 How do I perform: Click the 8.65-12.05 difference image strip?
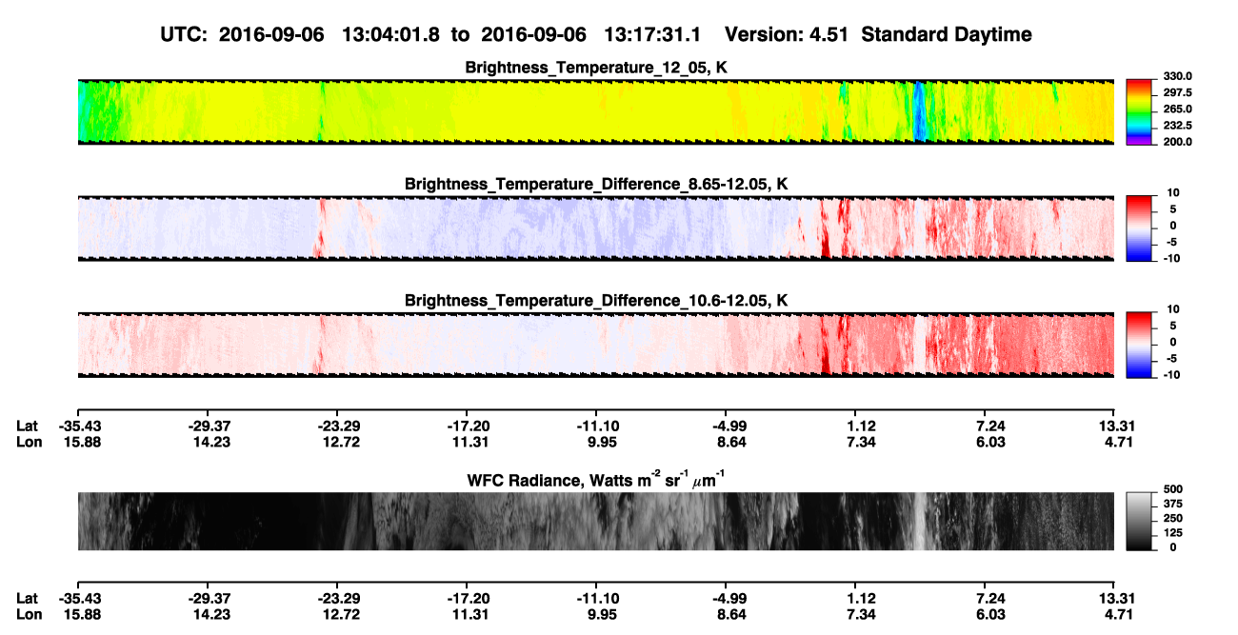(596, 228)
